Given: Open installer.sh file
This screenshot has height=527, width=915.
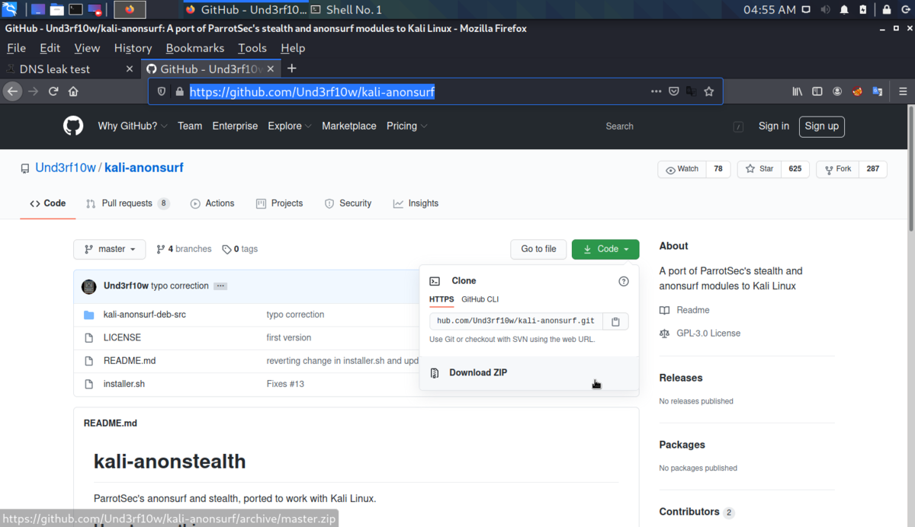Looking at the screenshot, I should pyautogui.click(x=124, y=384).
